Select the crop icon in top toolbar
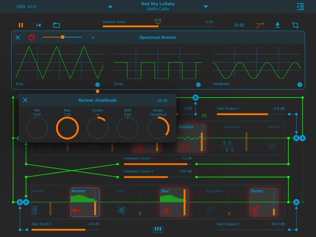Viewport: 316px width, 237px height. [x=295, y=25]
